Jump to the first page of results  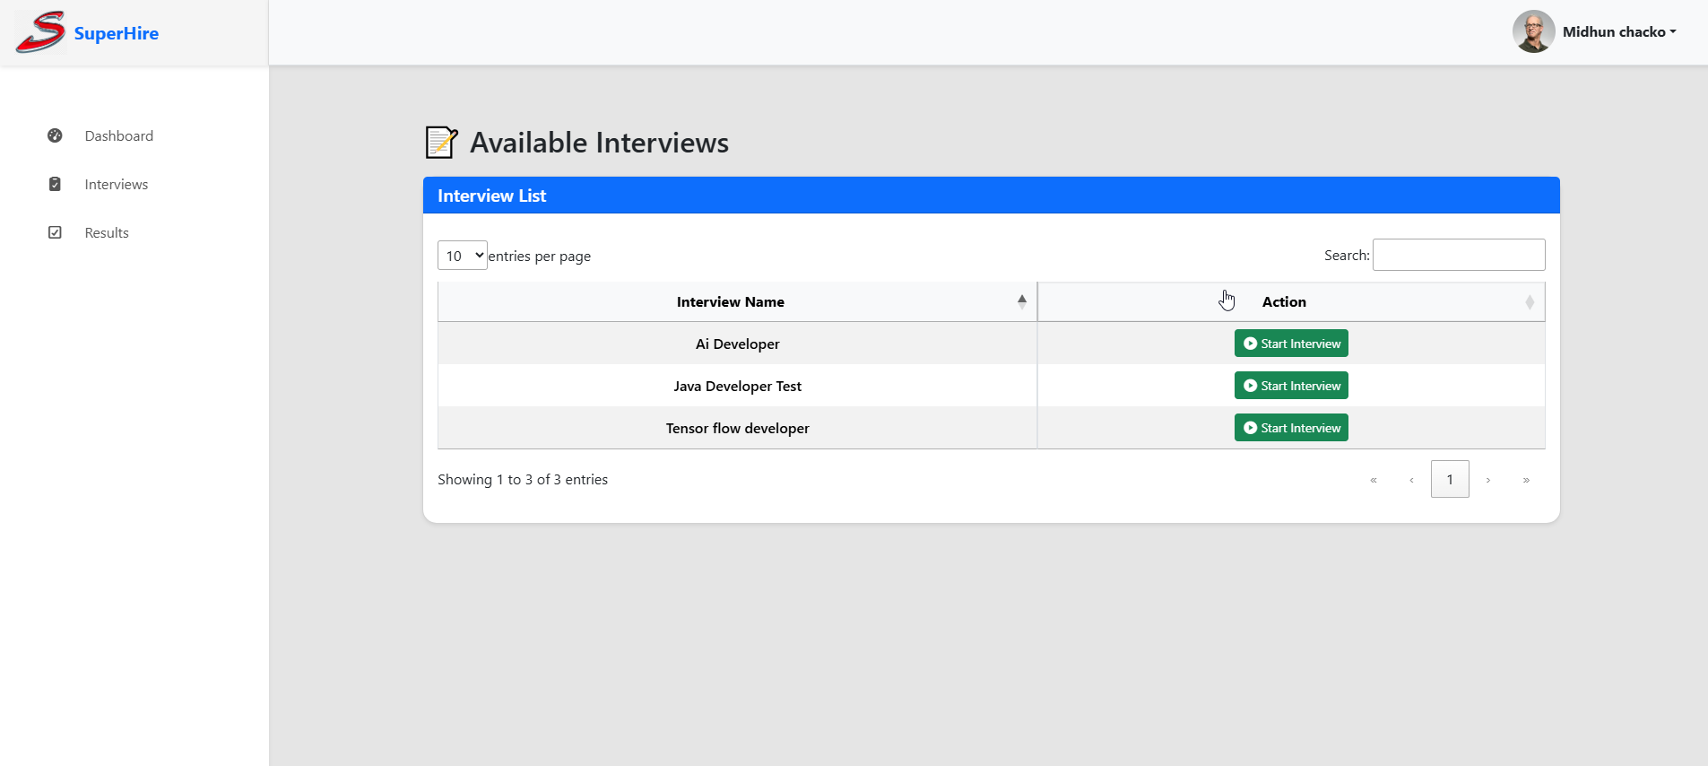click(1374, 480)
